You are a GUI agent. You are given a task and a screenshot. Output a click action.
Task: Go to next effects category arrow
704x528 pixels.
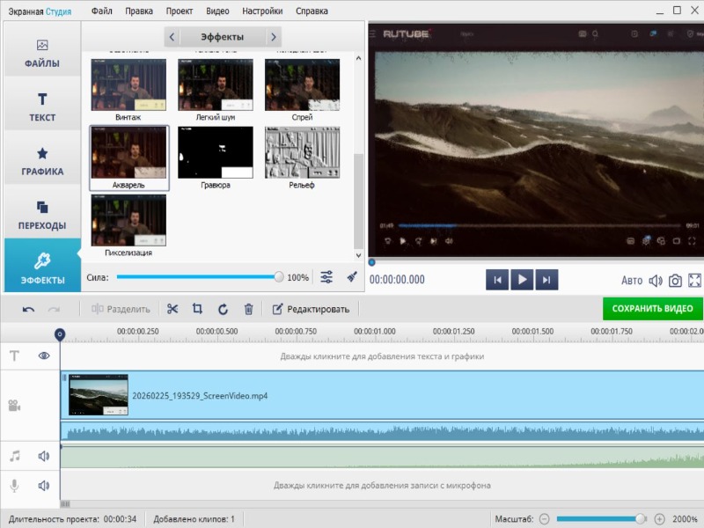click(x=274, y=37)
